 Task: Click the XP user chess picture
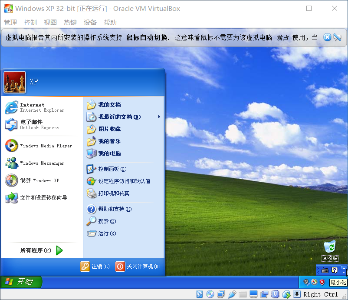[15, 82]
